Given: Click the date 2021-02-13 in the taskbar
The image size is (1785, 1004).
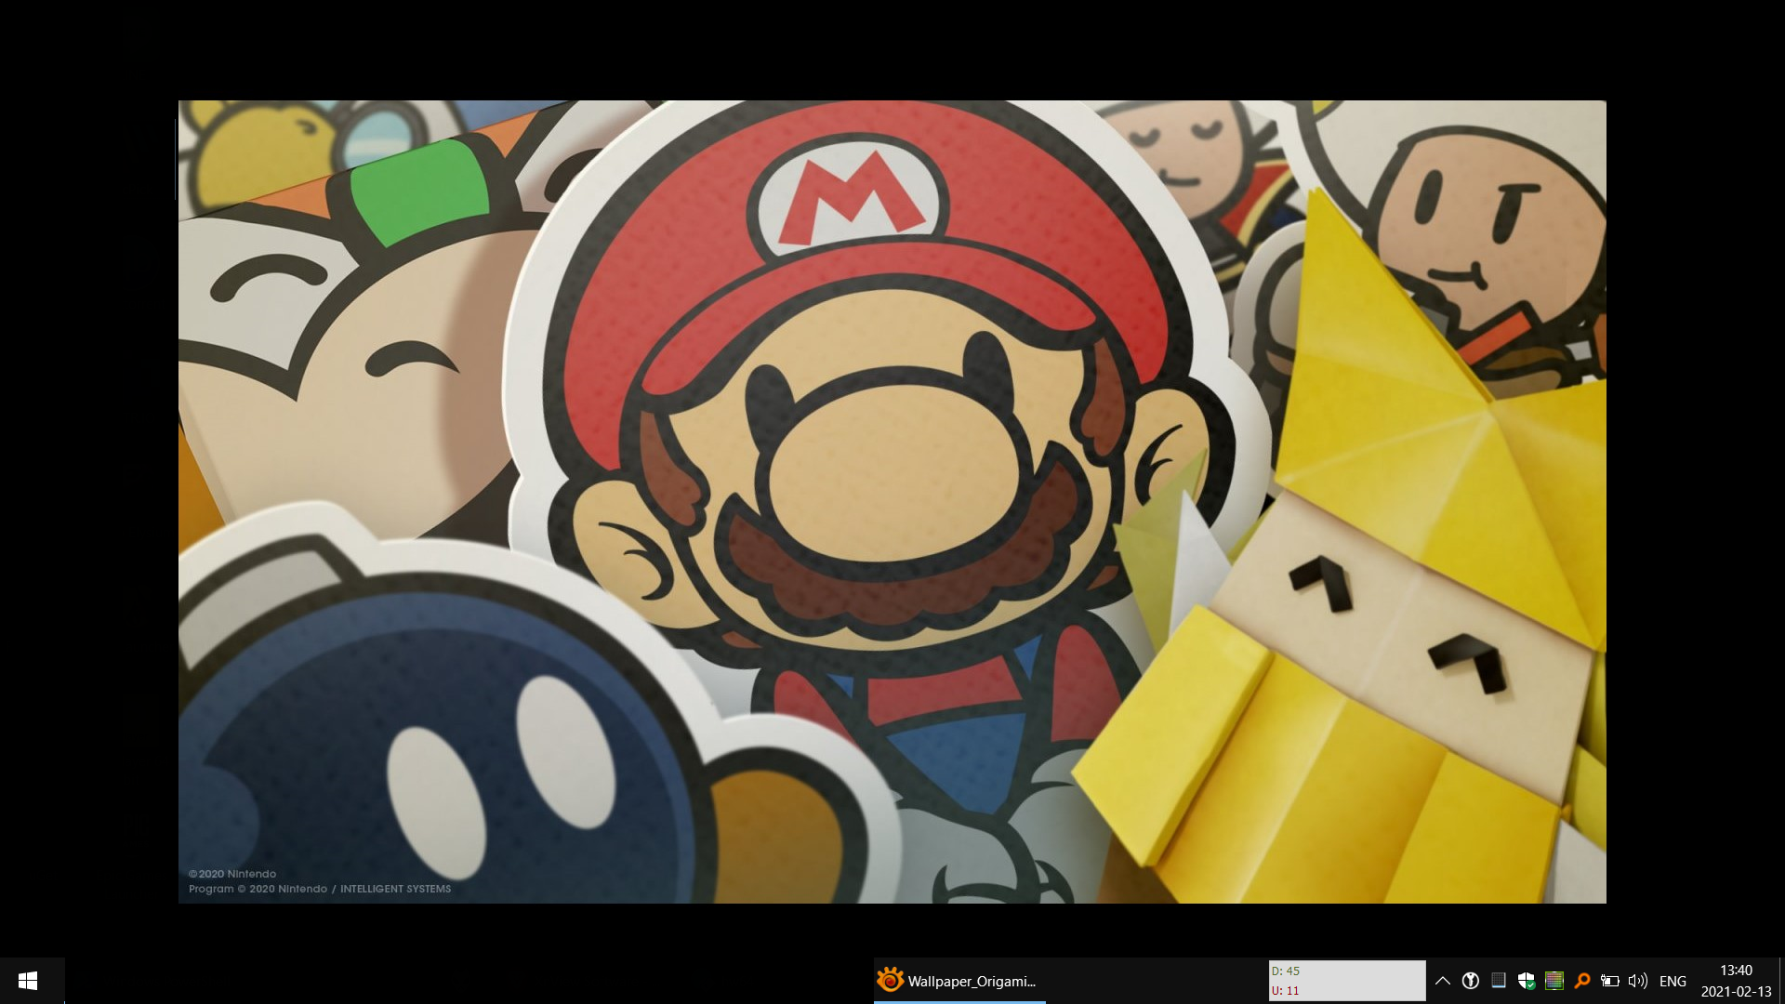Looking at the screenshot, I should click(1736, 992).
